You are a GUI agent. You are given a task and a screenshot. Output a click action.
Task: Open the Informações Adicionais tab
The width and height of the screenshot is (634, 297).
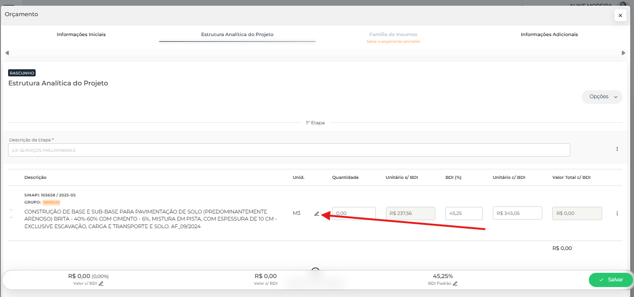pos(549,35)
